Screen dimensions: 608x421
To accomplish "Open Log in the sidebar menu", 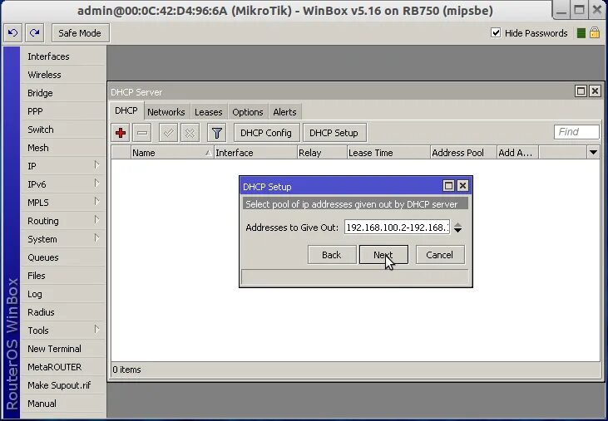I will pyautogui.click(x=63, y=294).
